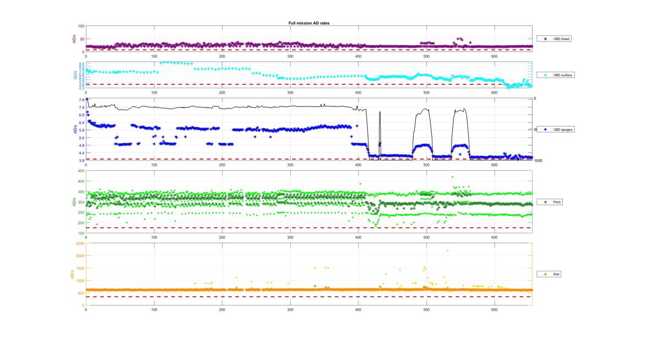Select the "VBD bleed" legend text
The height and width of the screenshot is (343, 661).
click(x=561, y=39)
